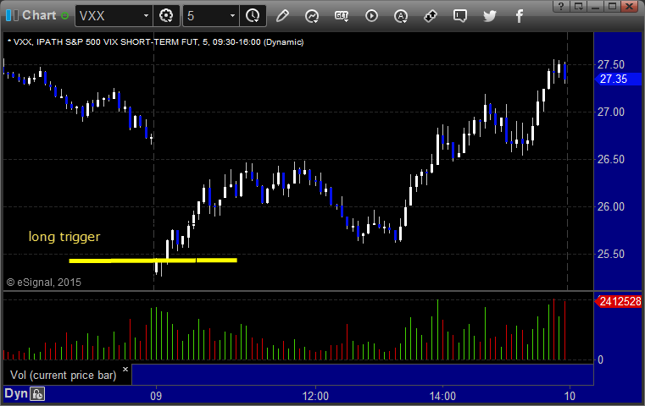The image size is (645, 406).
Task: Open the chat comment icon
Action: [x=460, y=16]
